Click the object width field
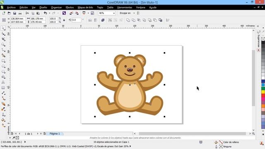 (x=38, y=19)
